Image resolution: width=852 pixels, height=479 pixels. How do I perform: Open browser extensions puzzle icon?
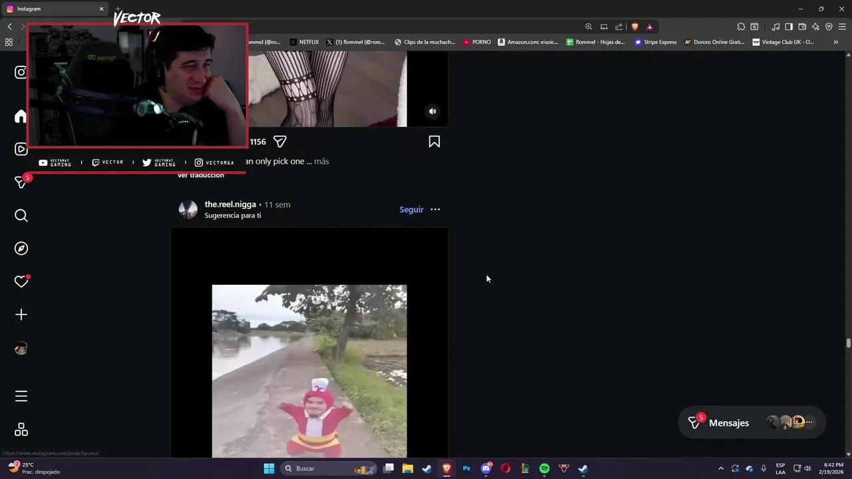[x=741, y=27]
